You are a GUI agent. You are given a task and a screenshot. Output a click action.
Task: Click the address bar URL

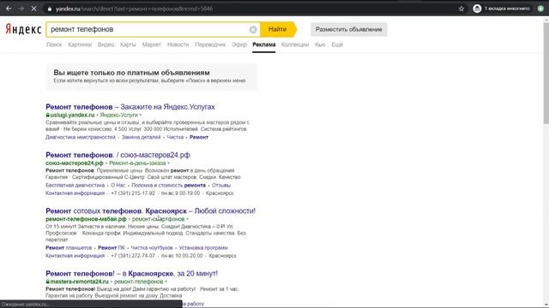pos(134,9)
